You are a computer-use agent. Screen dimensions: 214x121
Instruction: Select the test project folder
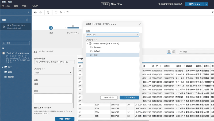click(x=113, y=55)
